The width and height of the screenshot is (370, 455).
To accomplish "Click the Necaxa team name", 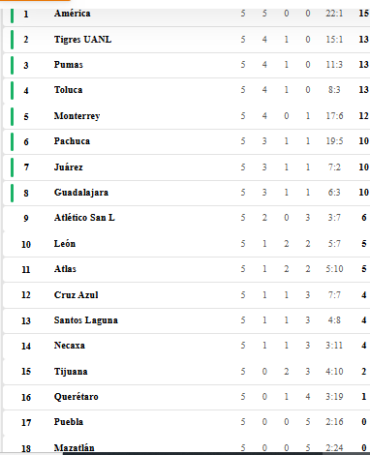I will point(70,346).
